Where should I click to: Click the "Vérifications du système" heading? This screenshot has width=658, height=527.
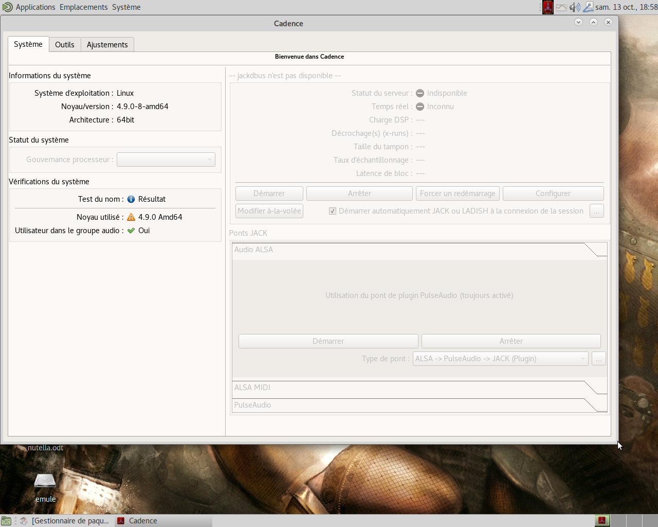(x=49, y=182)
